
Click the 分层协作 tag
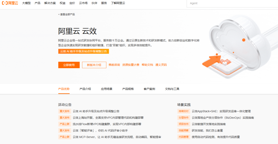[184, 118]
